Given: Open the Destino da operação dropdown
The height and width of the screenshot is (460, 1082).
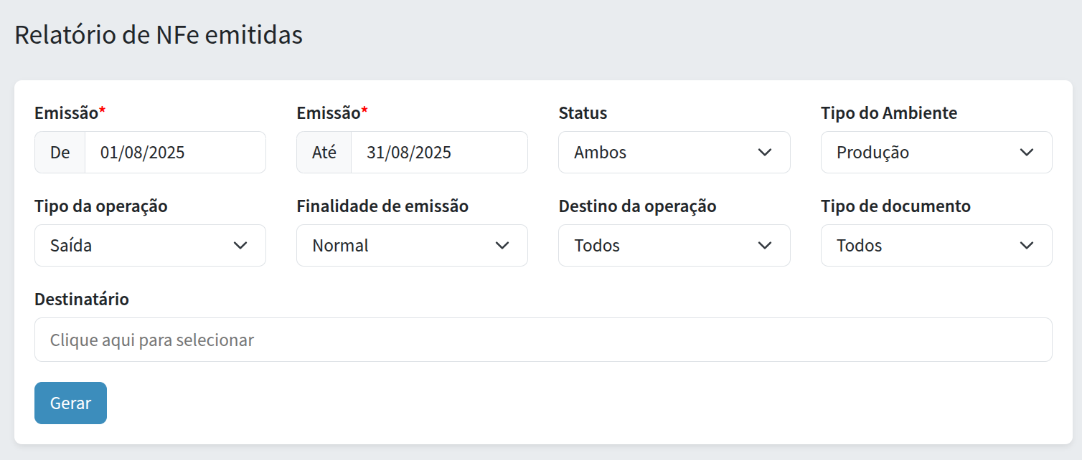Looking at the screenshot, I should click(x=674, y=246).
